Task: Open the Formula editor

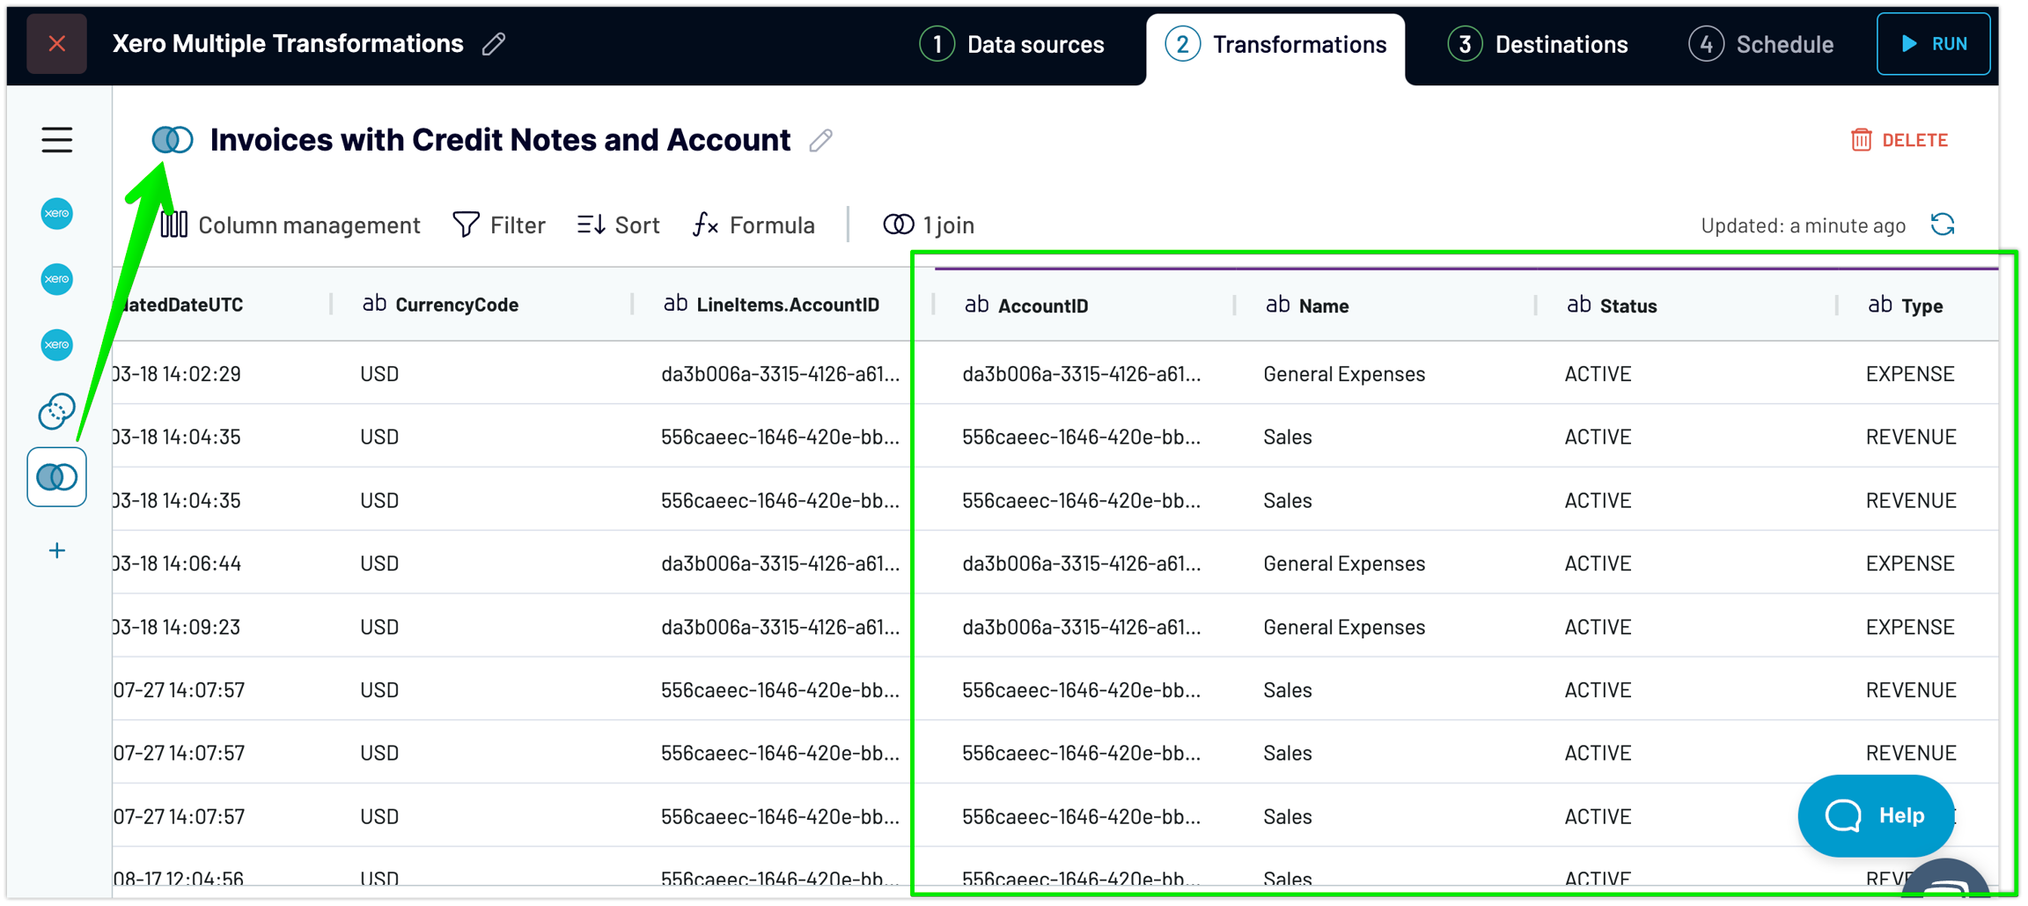Action: coord(754,225)
